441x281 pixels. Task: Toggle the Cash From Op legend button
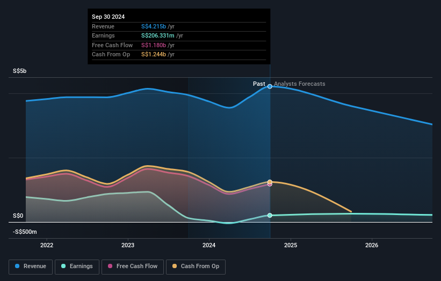pos(196,267)
